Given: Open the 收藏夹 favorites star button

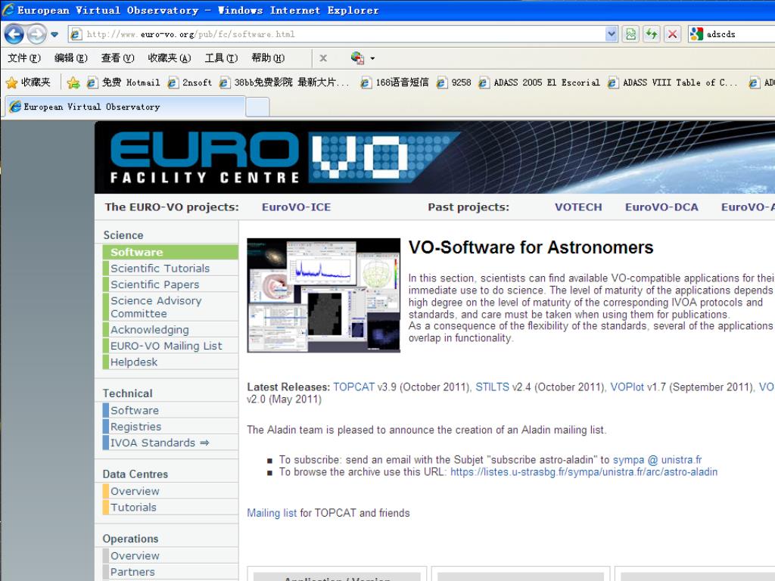Looking at the screenshot, I should [28, 82].
